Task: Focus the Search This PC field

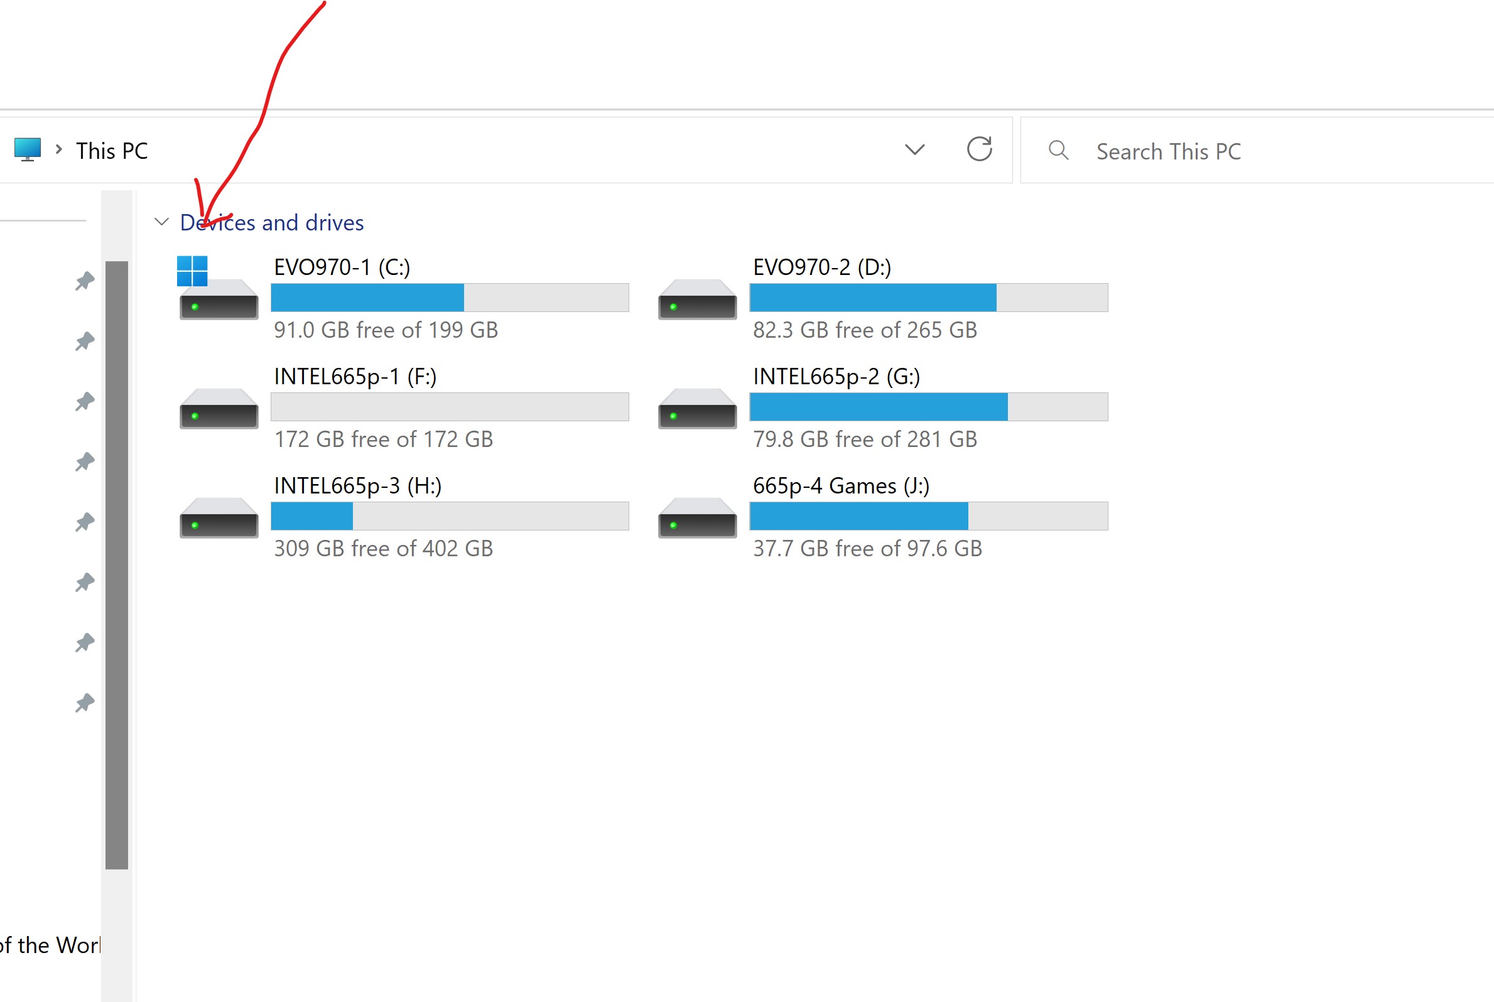Action: point(1256,151)
